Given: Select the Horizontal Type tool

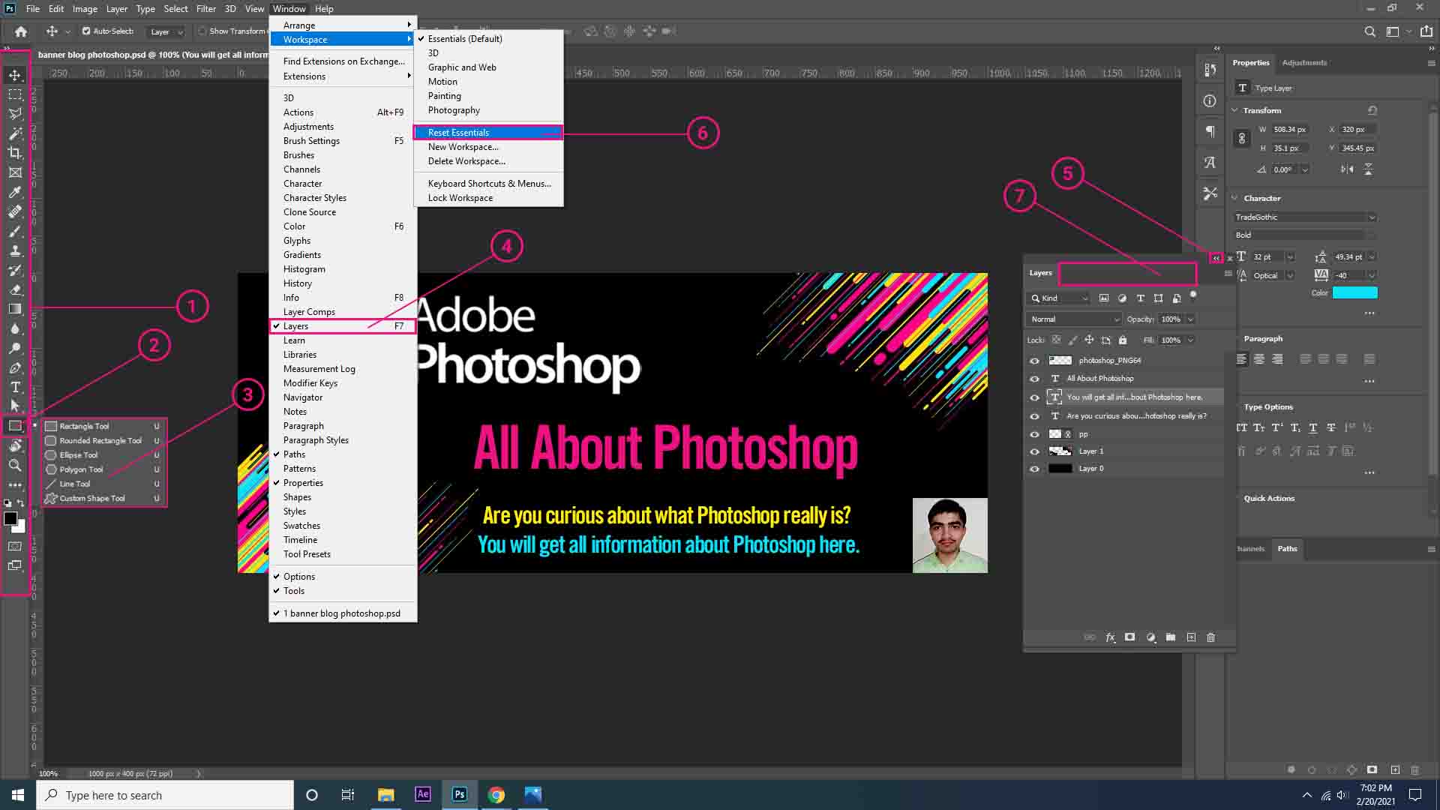Looking at the screenshot, I should click(15, 388).
